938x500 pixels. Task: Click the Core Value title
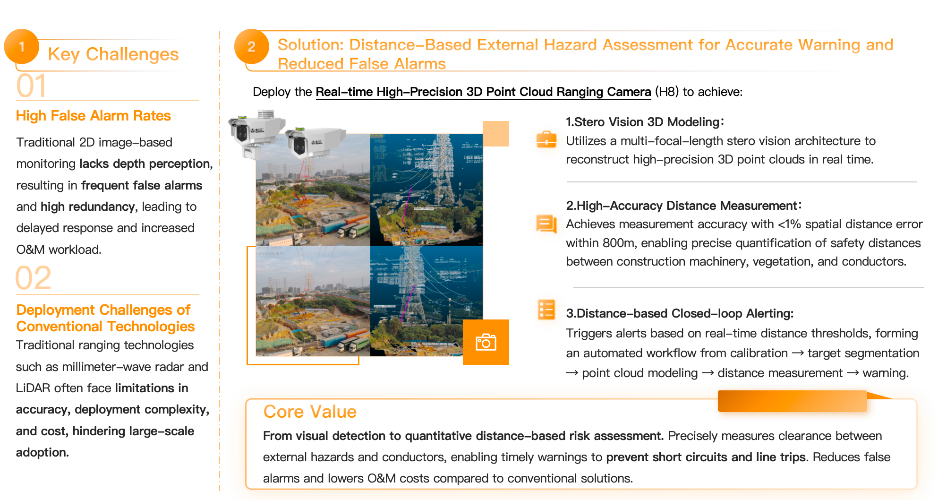tap(310, 412)
